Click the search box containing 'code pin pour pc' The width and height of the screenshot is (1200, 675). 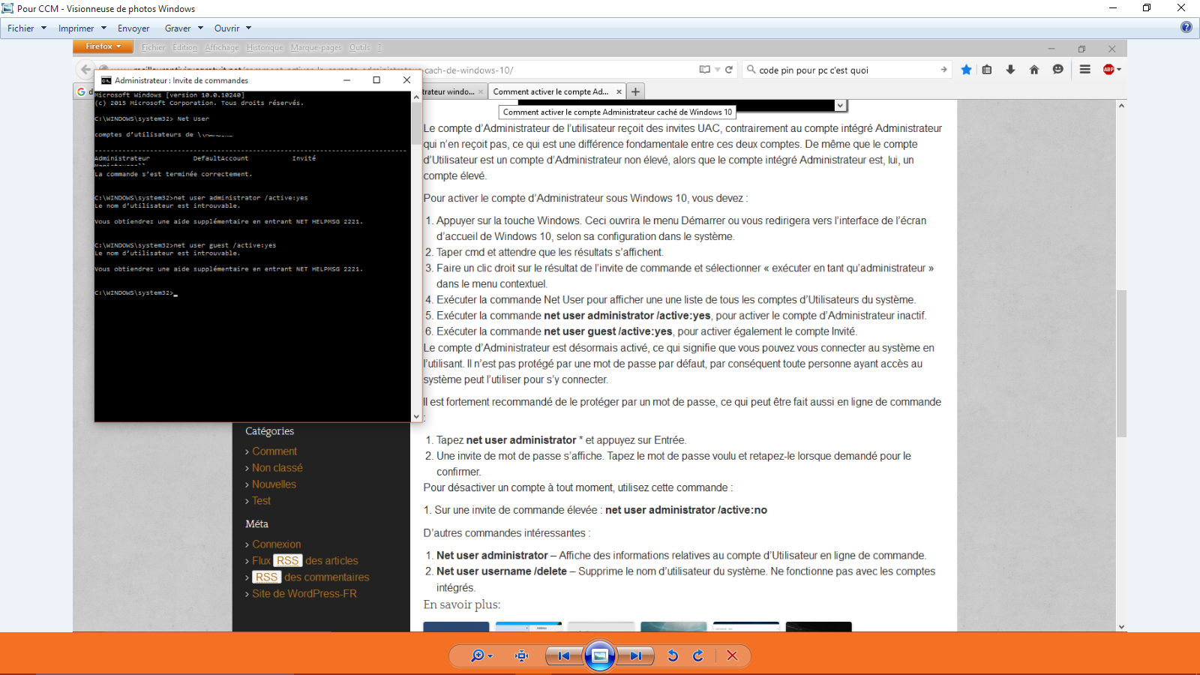point(847,70)
